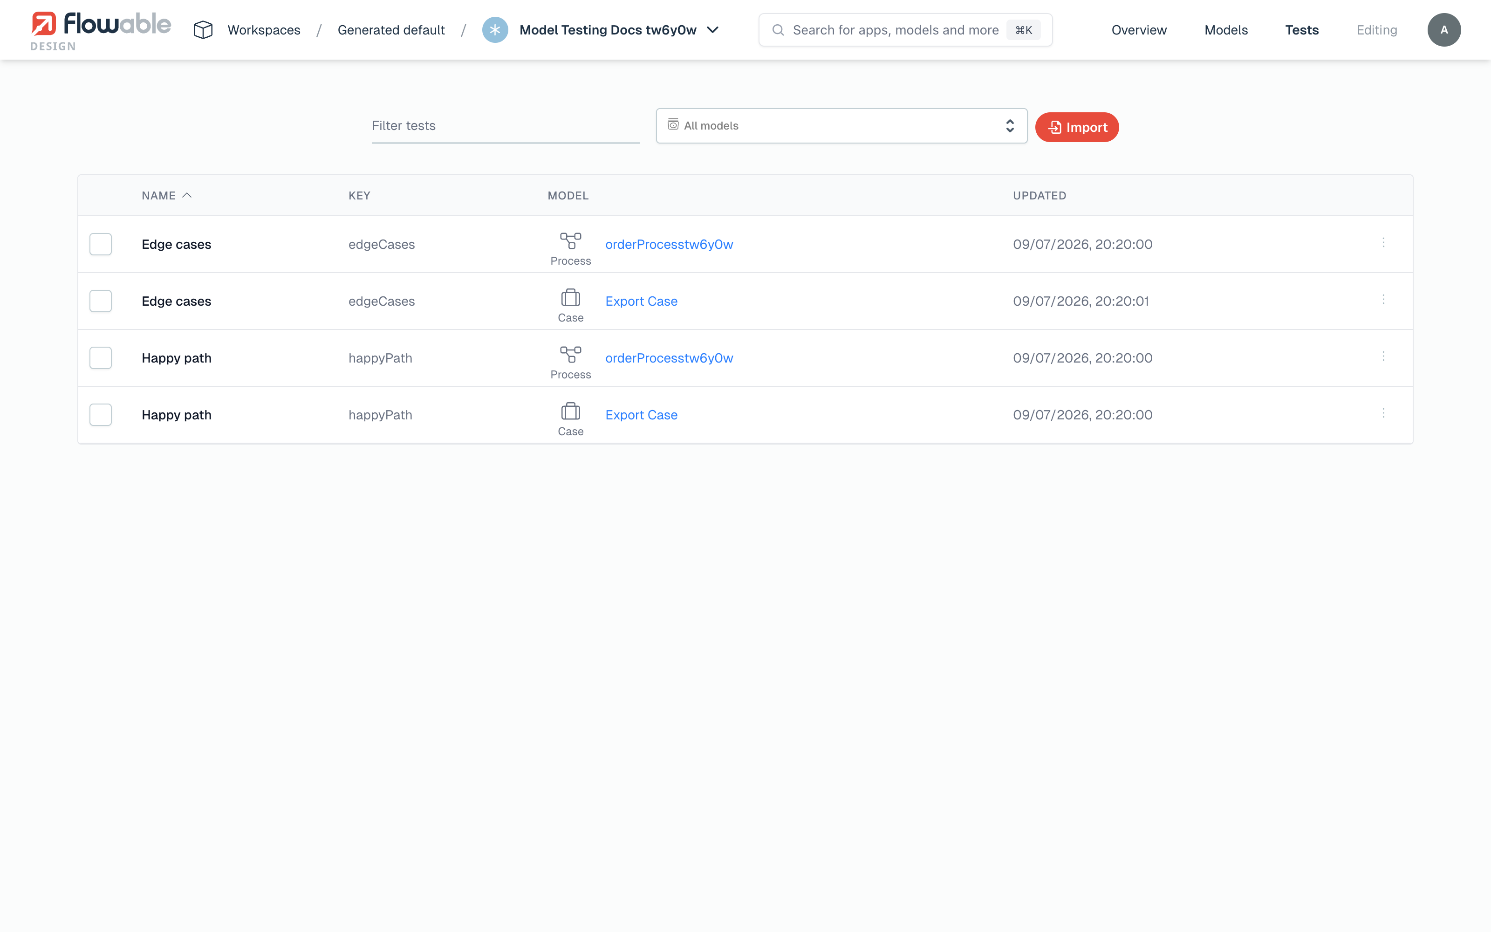The image size is (1491, 932).
Task: Open Export Case link in Edge cases row
Action: 642,301
